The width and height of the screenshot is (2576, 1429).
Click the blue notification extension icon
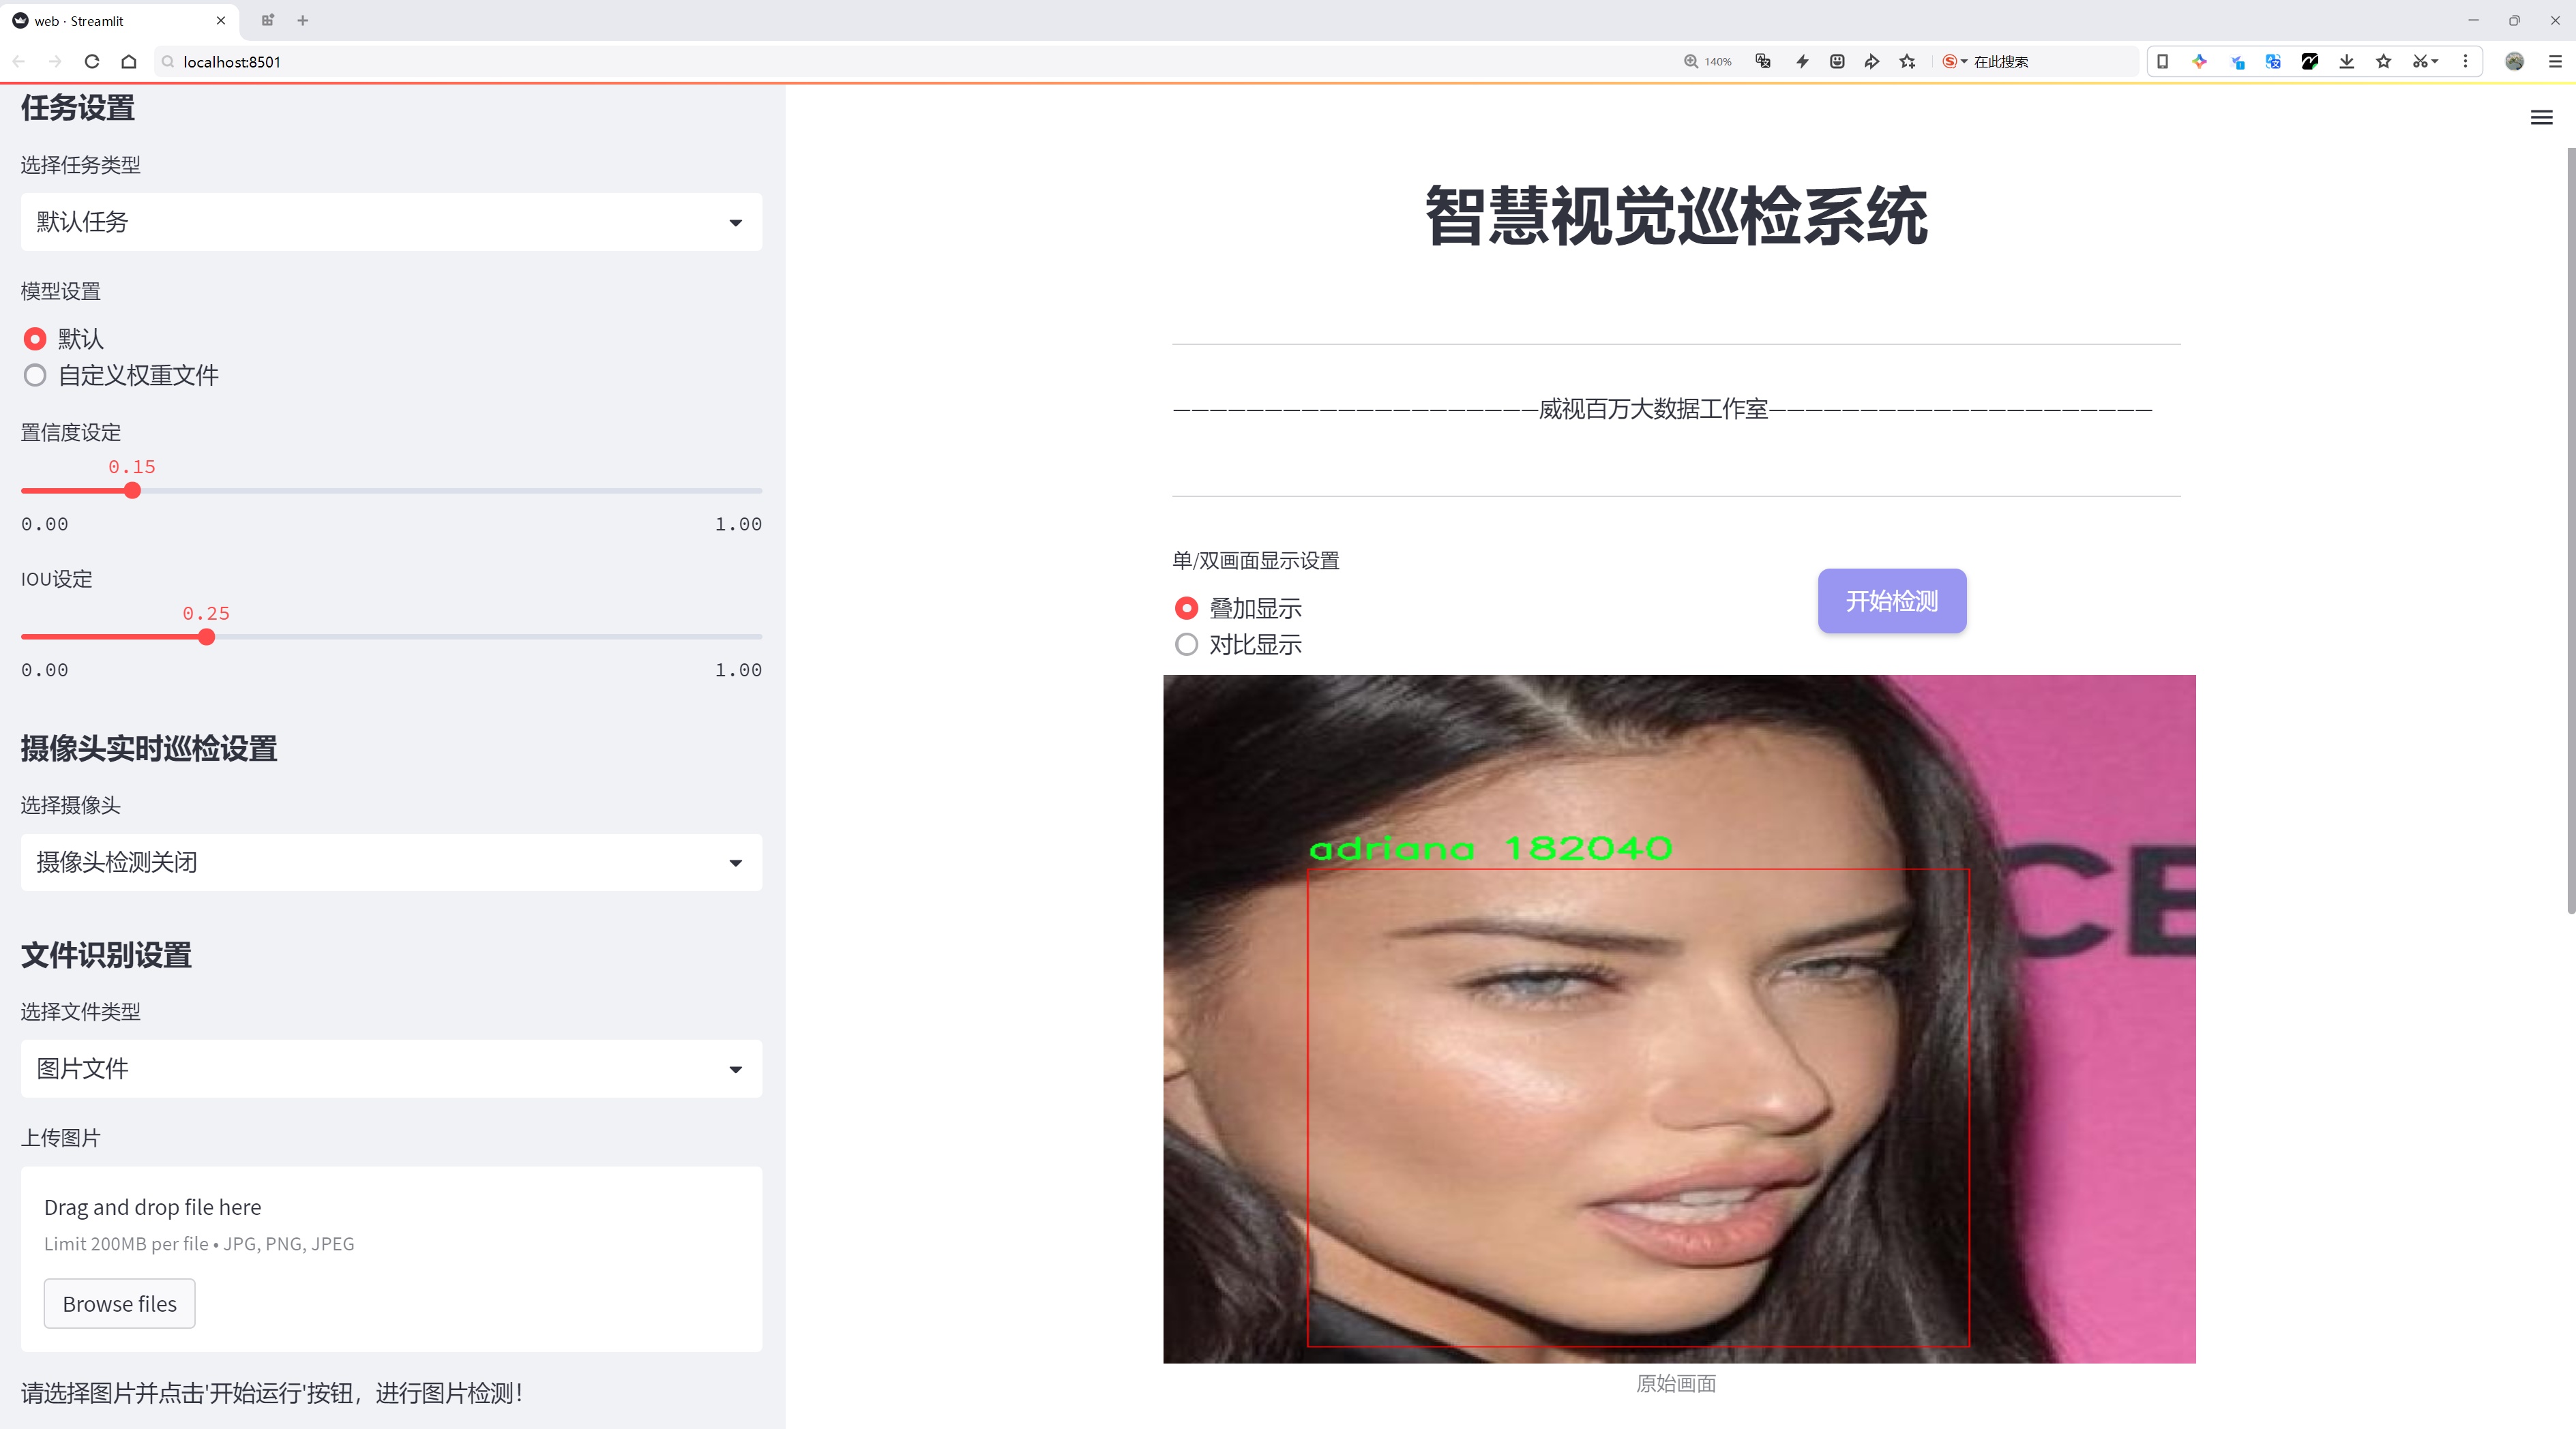coord(2237,62)
